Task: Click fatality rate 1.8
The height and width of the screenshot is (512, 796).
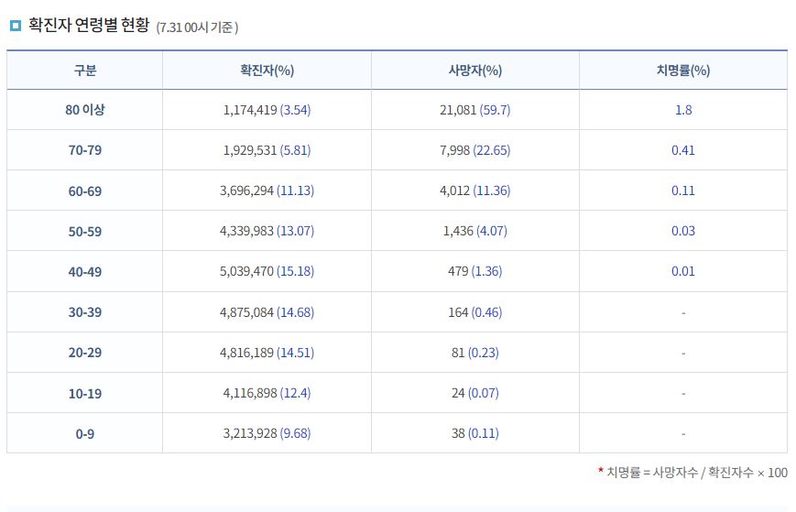Action: click(x=683, y=110)
